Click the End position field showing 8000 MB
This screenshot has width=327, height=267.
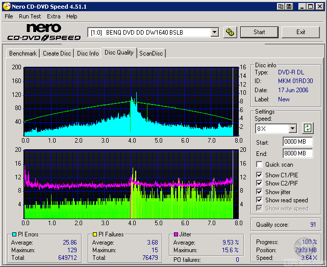tap(297, 153)
